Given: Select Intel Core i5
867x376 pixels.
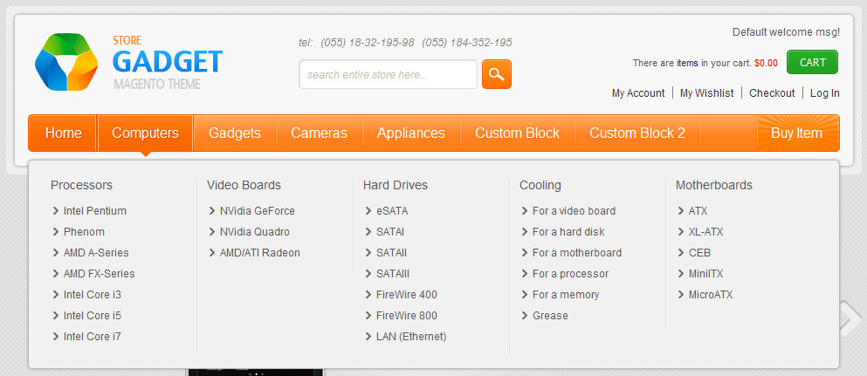Looking at the screenshot, I should [93, 316].
